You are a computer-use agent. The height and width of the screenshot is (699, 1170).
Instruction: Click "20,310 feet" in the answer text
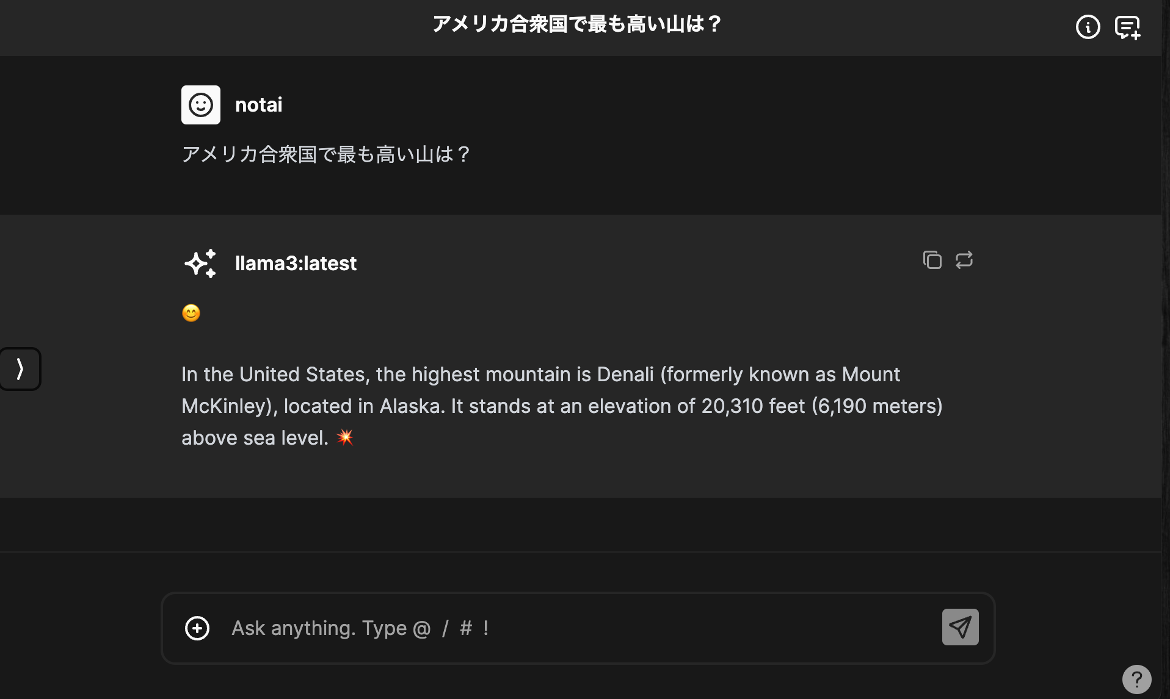pos(753,406)
